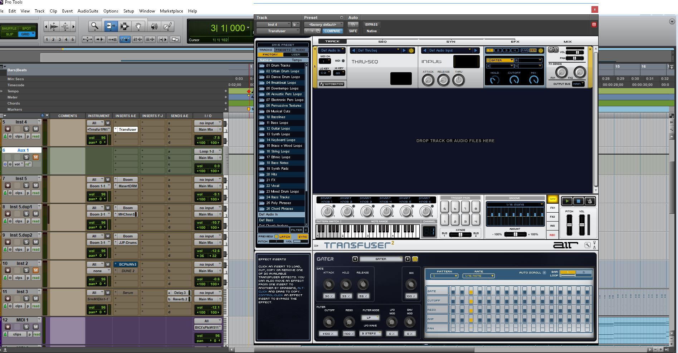Image resolution: width=678 pixels, height=353 pixels.
Task: Open the Filter Mode LP dropdown
Action: pyautogui.click(x=370, y=318)
